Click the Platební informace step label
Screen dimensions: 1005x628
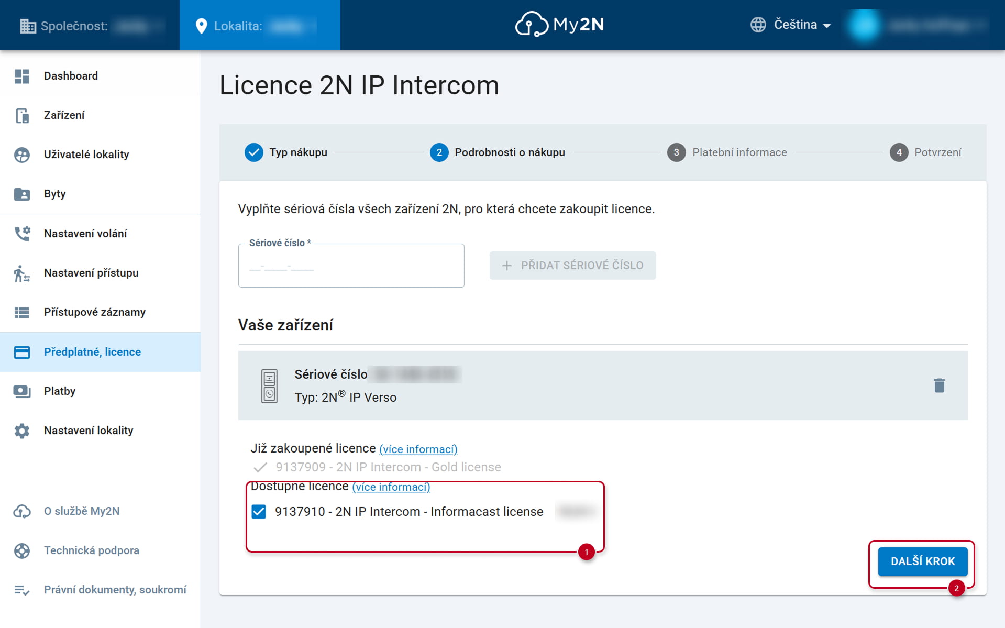(739, 152)
